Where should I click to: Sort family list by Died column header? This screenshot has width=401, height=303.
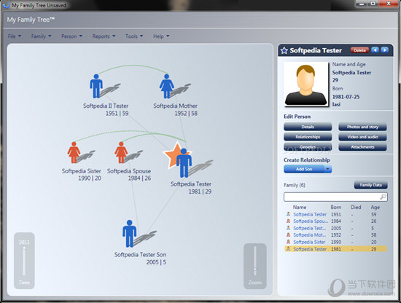pos(356,207)
